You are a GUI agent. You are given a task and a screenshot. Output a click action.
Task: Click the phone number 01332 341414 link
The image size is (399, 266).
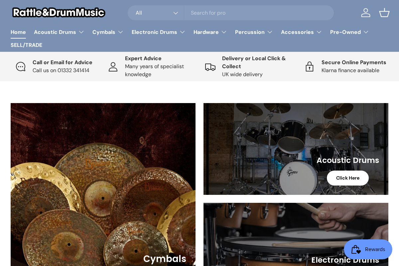73,70
